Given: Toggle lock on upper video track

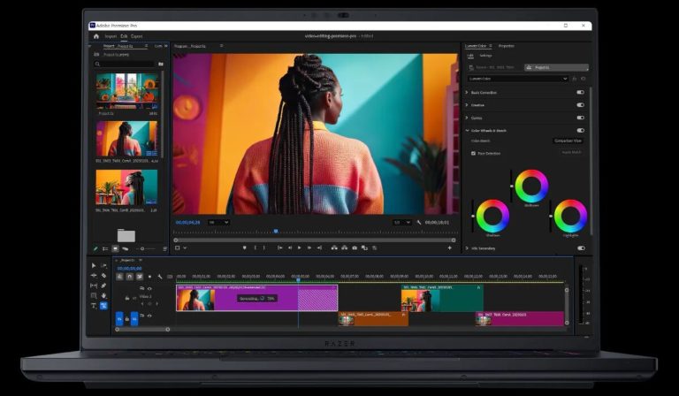Looking at the screenshot, I should point(127,298).
